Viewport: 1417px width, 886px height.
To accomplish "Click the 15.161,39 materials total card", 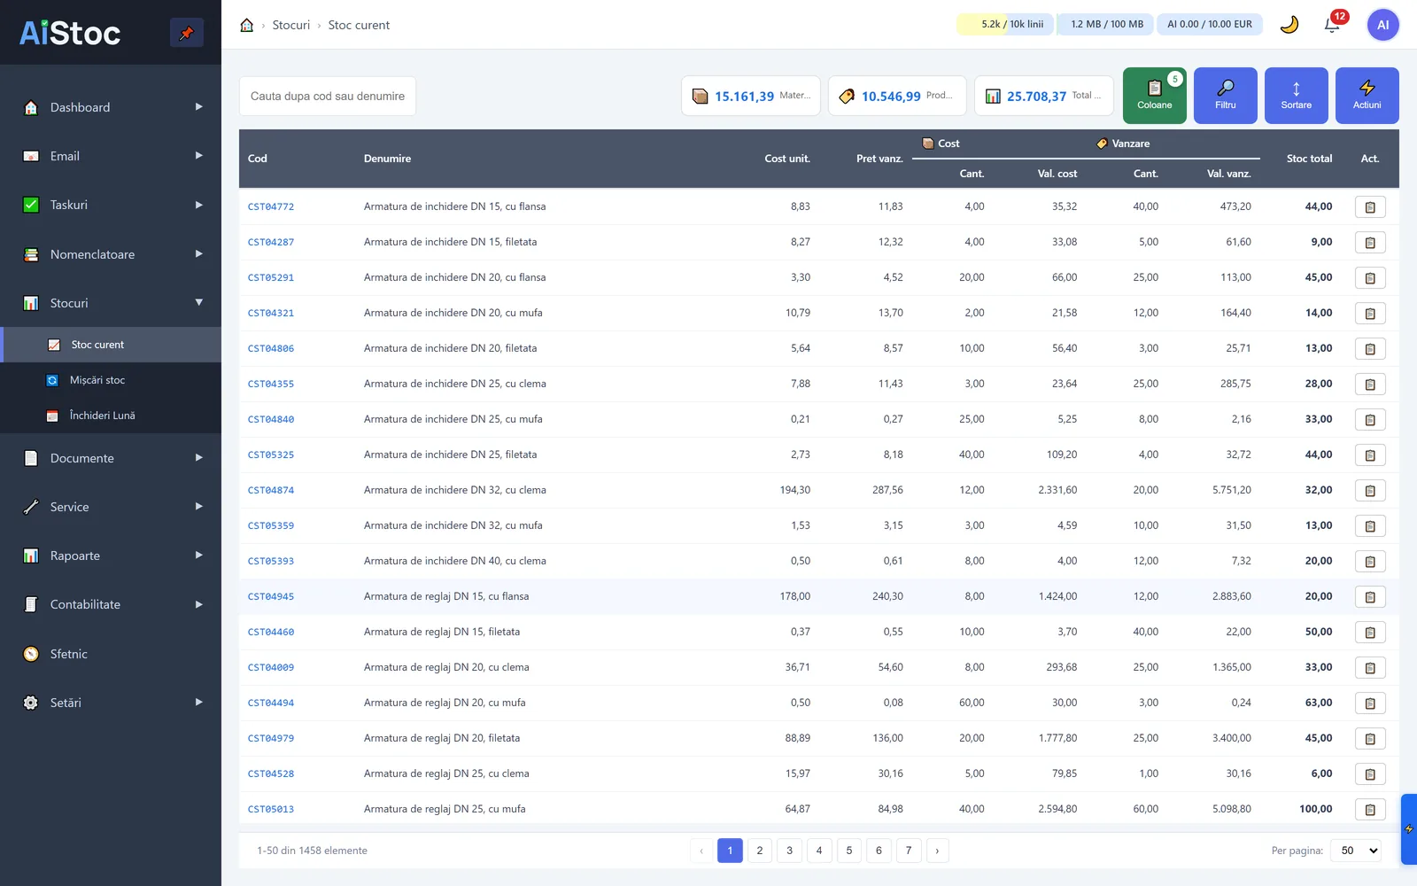I will pos(751,96).
